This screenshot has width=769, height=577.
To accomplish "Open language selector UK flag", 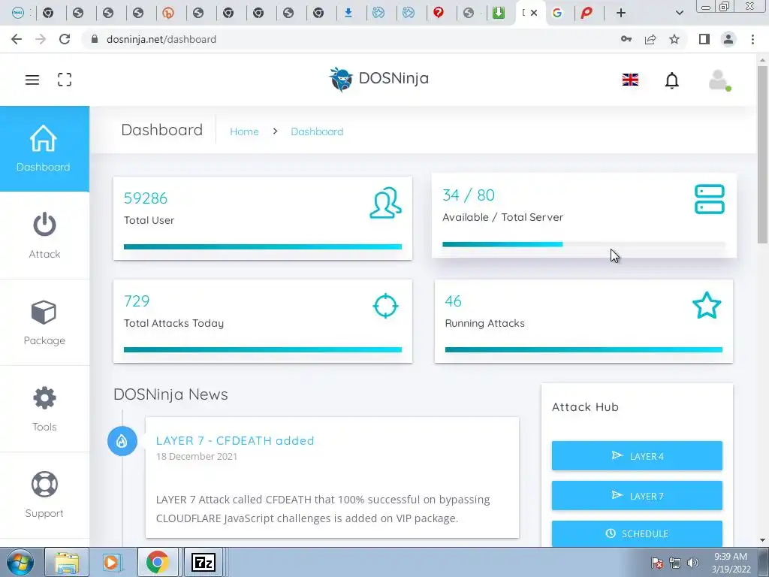I will (x=630, y=80).
